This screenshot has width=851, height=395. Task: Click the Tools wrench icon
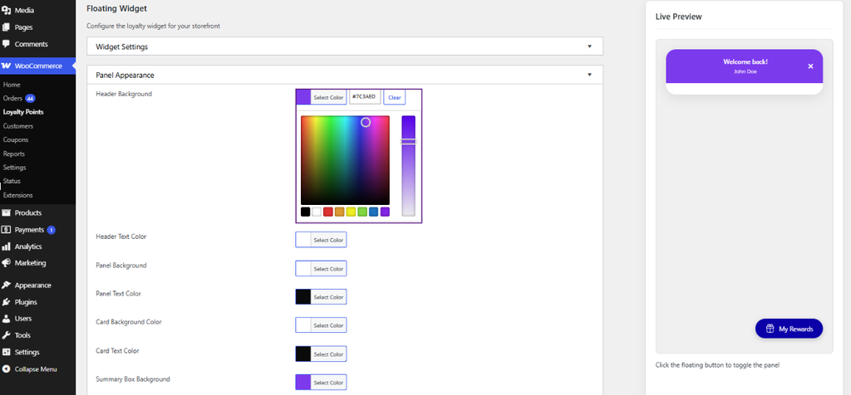click(x=6, y=335)
